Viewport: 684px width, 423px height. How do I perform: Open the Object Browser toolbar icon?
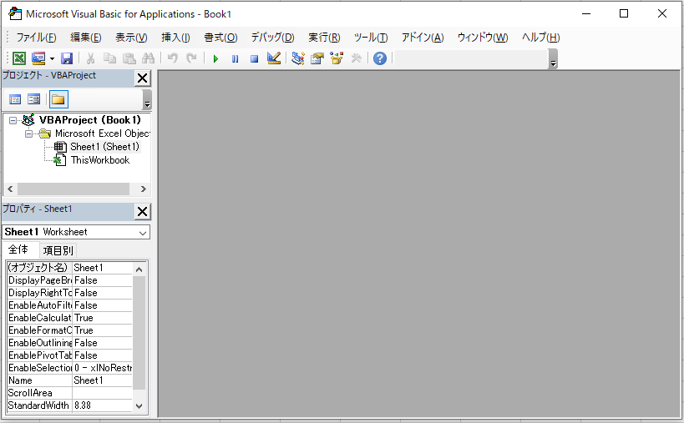pos(337,58)
